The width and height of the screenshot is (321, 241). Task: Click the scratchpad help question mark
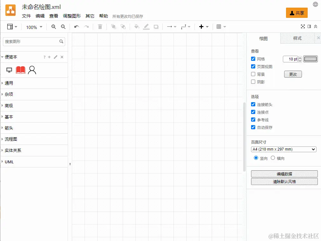click(44, 57)
